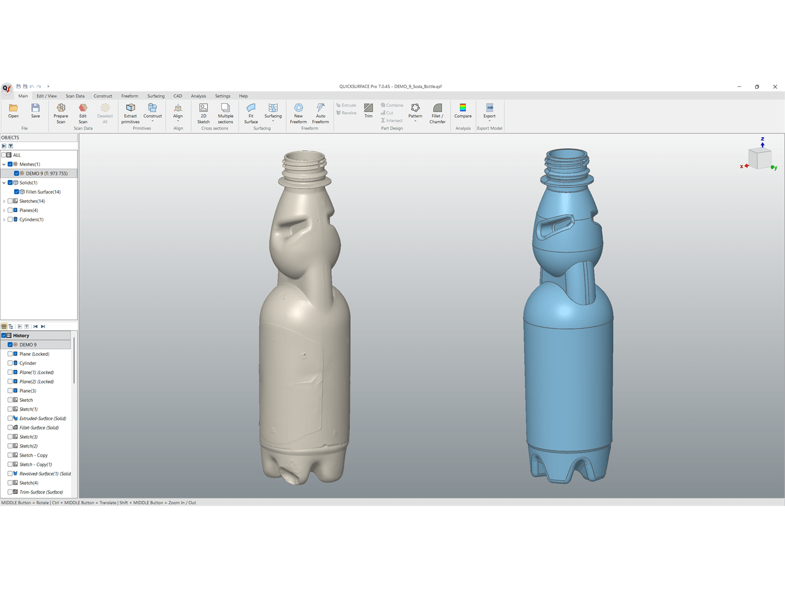Click the Combine tool in Part Design
Image resolution: width=785 pixels, height=589 pixels.
[x=392, y=105]
